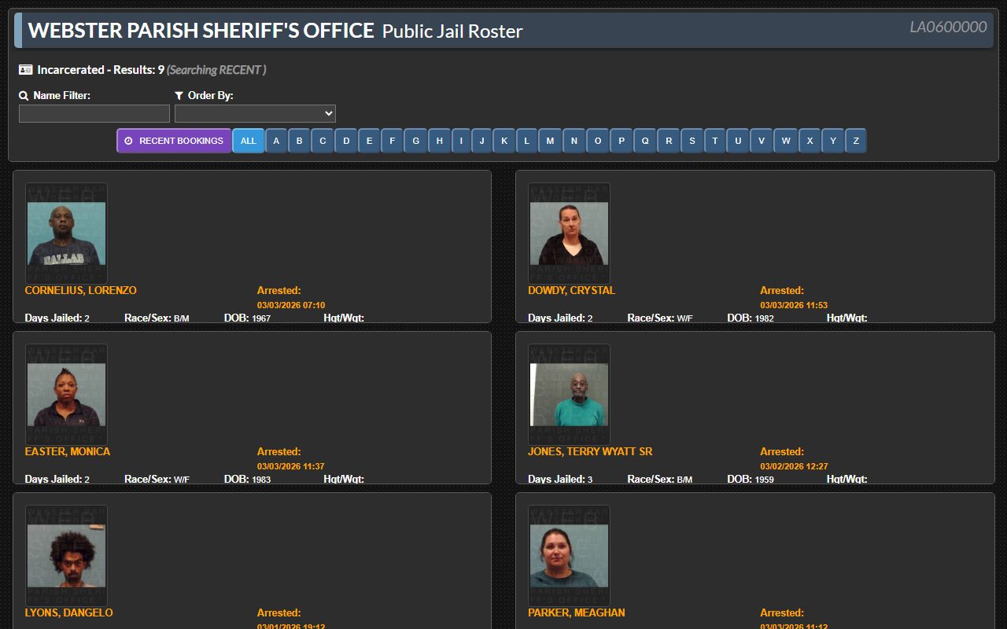The width and height of the screenshot is (1007, 629).
Task: Filter roster by letter W
Action: [786, 141]
